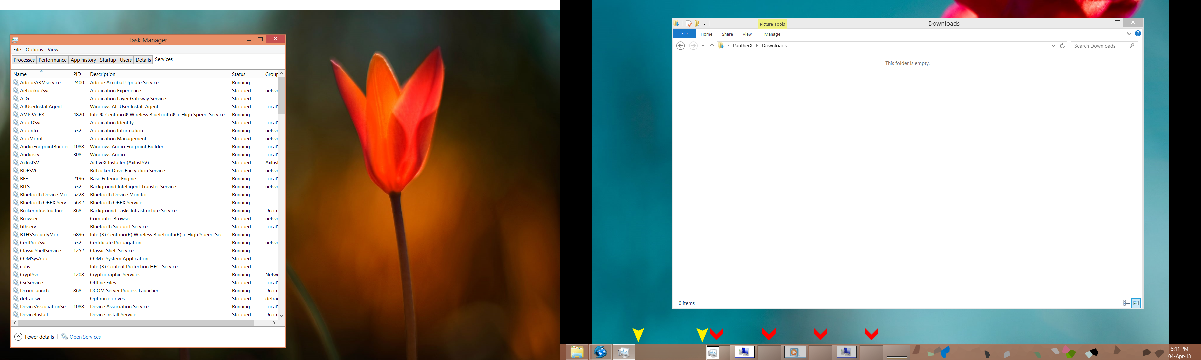The height and width of the screenshot is (360, 1201).
Task: Open address bar history dropdown
Action: click(1053, 46)
